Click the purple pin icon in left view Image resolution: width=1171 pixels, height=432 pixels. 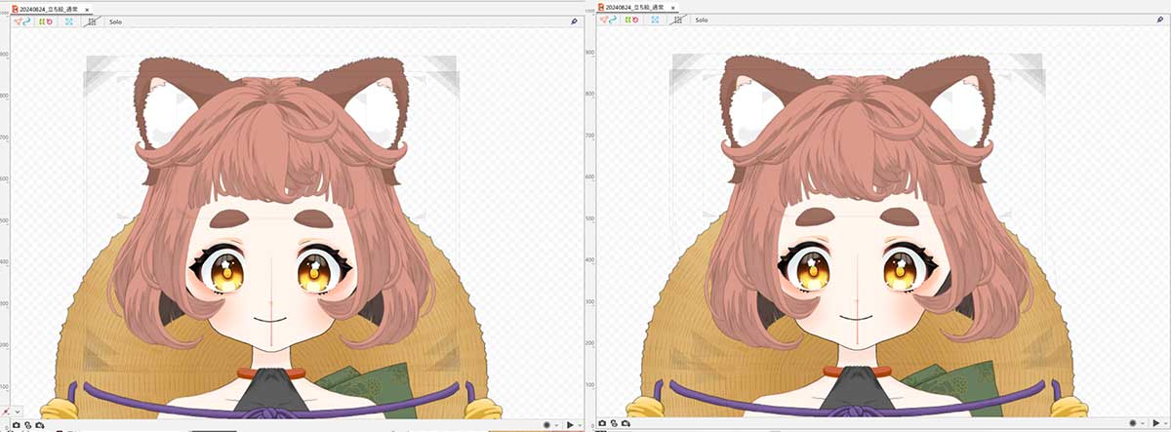pyautogui.click(x=575, y=20)
